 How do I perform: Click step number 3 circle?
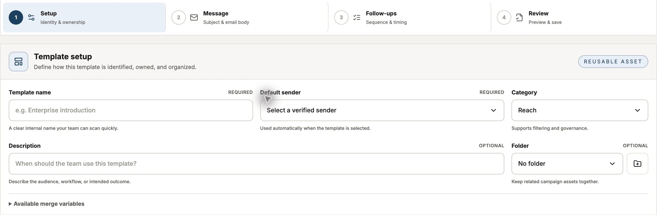pyautogui.click(x=341, y=17)
